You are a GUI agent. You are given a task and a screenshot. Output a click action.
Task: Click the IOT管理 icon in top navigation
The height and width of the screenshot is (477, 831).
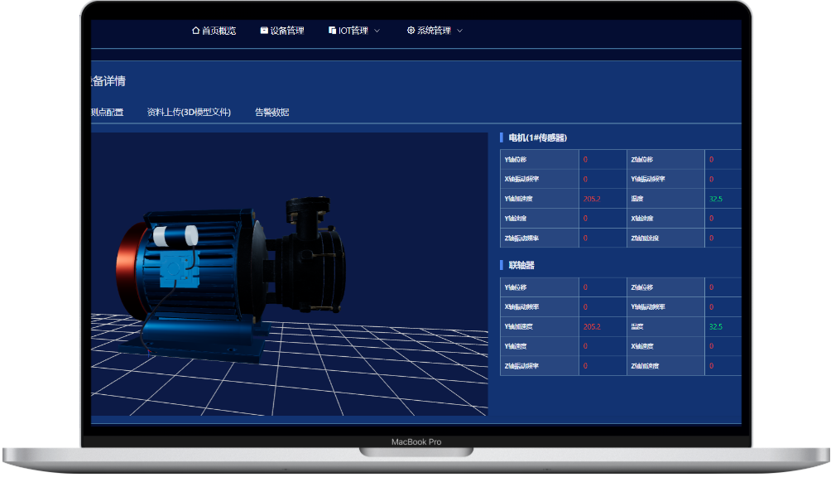(332, 31)
